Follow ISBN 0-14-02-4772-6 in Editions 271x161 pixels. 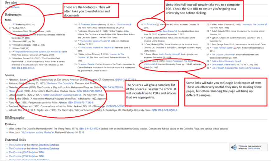89,129
